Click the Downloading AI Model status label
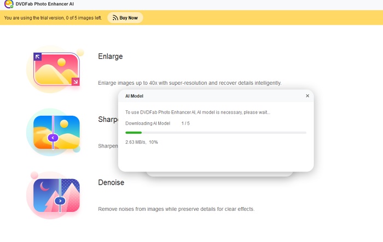Screen dimensions: 383x242 pos(148,123)
